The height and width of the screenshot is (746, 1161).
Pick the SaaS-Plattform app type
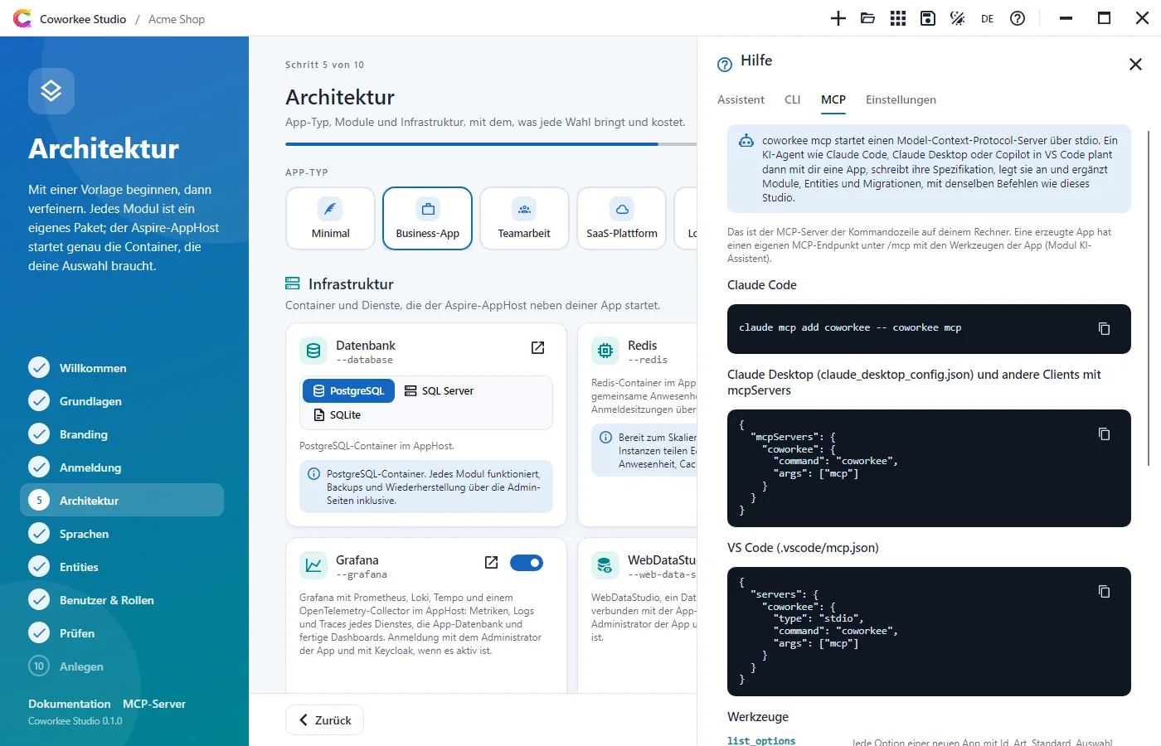click(x=622, y=218)
